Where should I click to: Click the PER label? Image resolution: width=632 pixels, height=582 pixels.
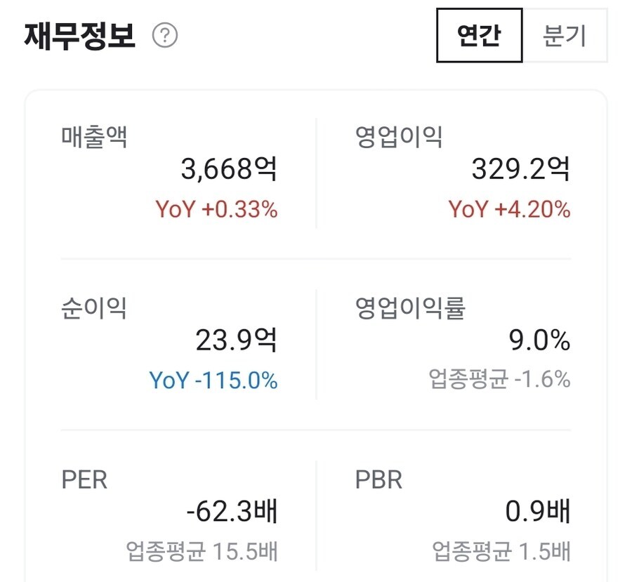84,480
